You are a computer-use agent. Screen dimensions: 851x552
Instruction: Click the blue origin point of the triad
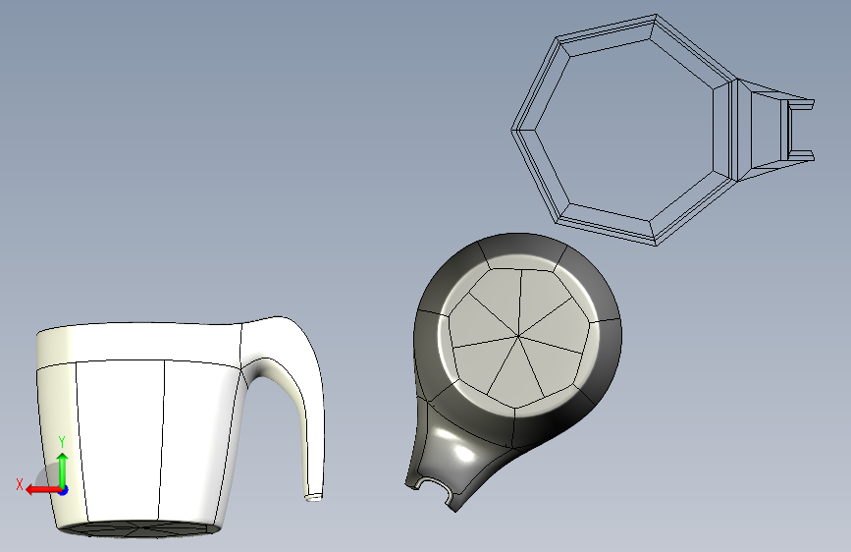click(64, 490)
